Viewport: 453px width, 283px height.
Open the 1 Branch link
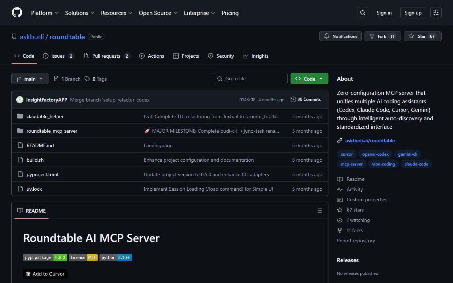tap(67, 79)
